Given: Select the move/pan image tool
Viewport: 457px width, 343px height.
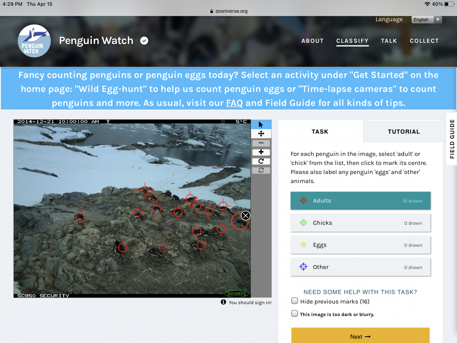Looking at the screenshot, I should point(261,134).
